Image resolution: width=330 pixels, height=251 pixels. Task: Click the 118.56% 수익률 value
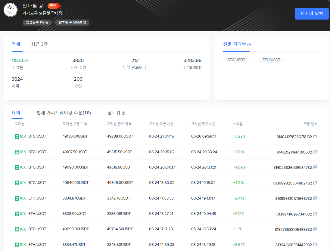click(20, 60)
